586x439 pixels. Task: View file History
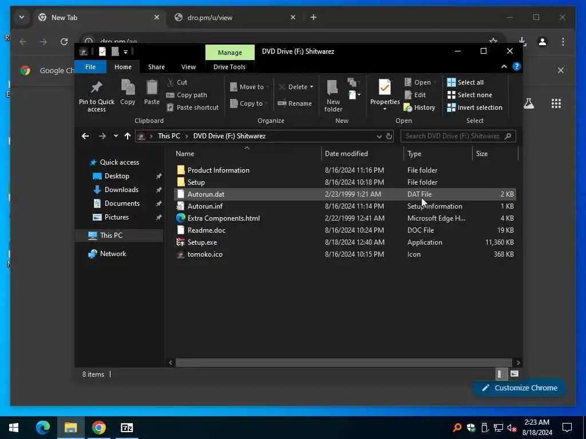[419, 107]
